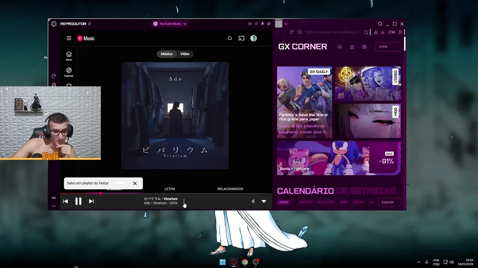Open the browser easy setup menu
478x268 pixels.
coord(400,32)
